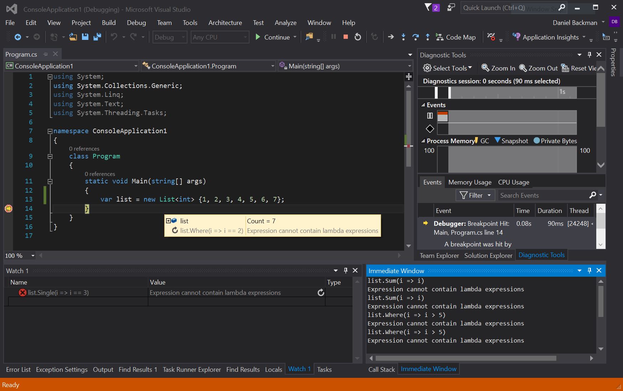
Task: Click the Step Over arrow icon
Action: [415, 37]
